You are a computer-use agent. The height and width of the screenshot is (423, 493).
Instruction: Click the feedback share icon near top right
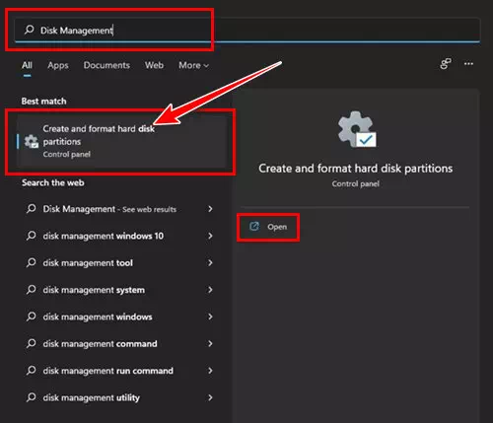pyautogui.click(x=446, y=64)
